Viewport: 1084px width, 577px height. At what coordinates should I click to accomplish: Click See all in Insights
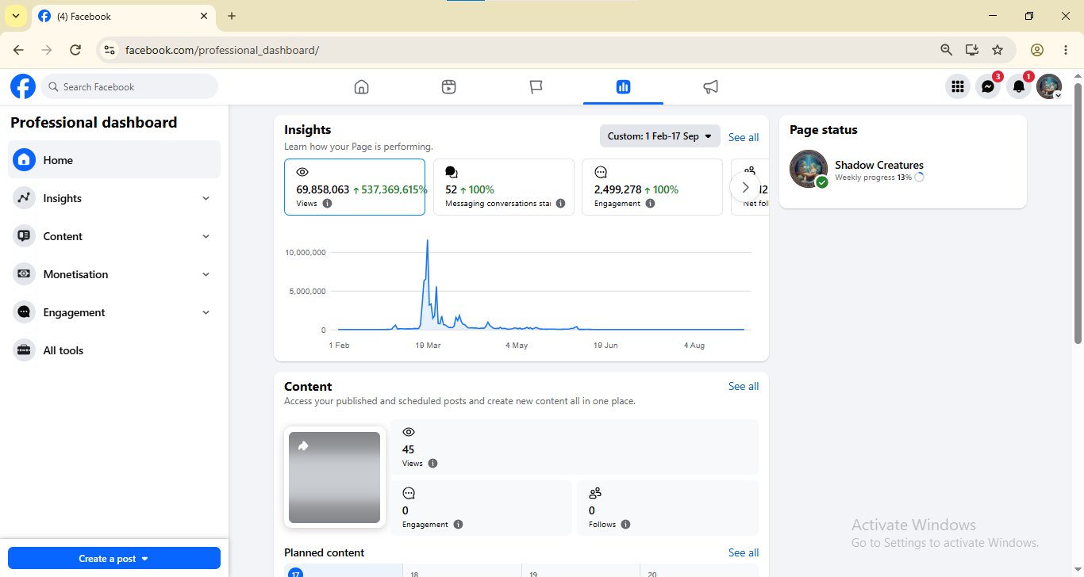click(744, 137)
